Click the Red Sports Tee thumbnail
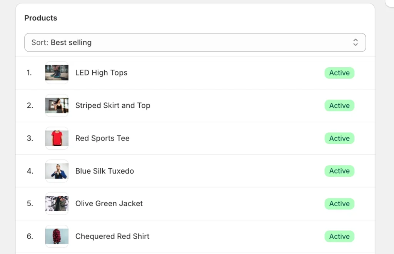The image size is (394, 254). coord(57,138)
